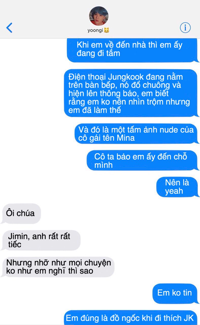Select the message mentioning Mina
Viewport: 200px width, 325px height.
tap(136, 134)
